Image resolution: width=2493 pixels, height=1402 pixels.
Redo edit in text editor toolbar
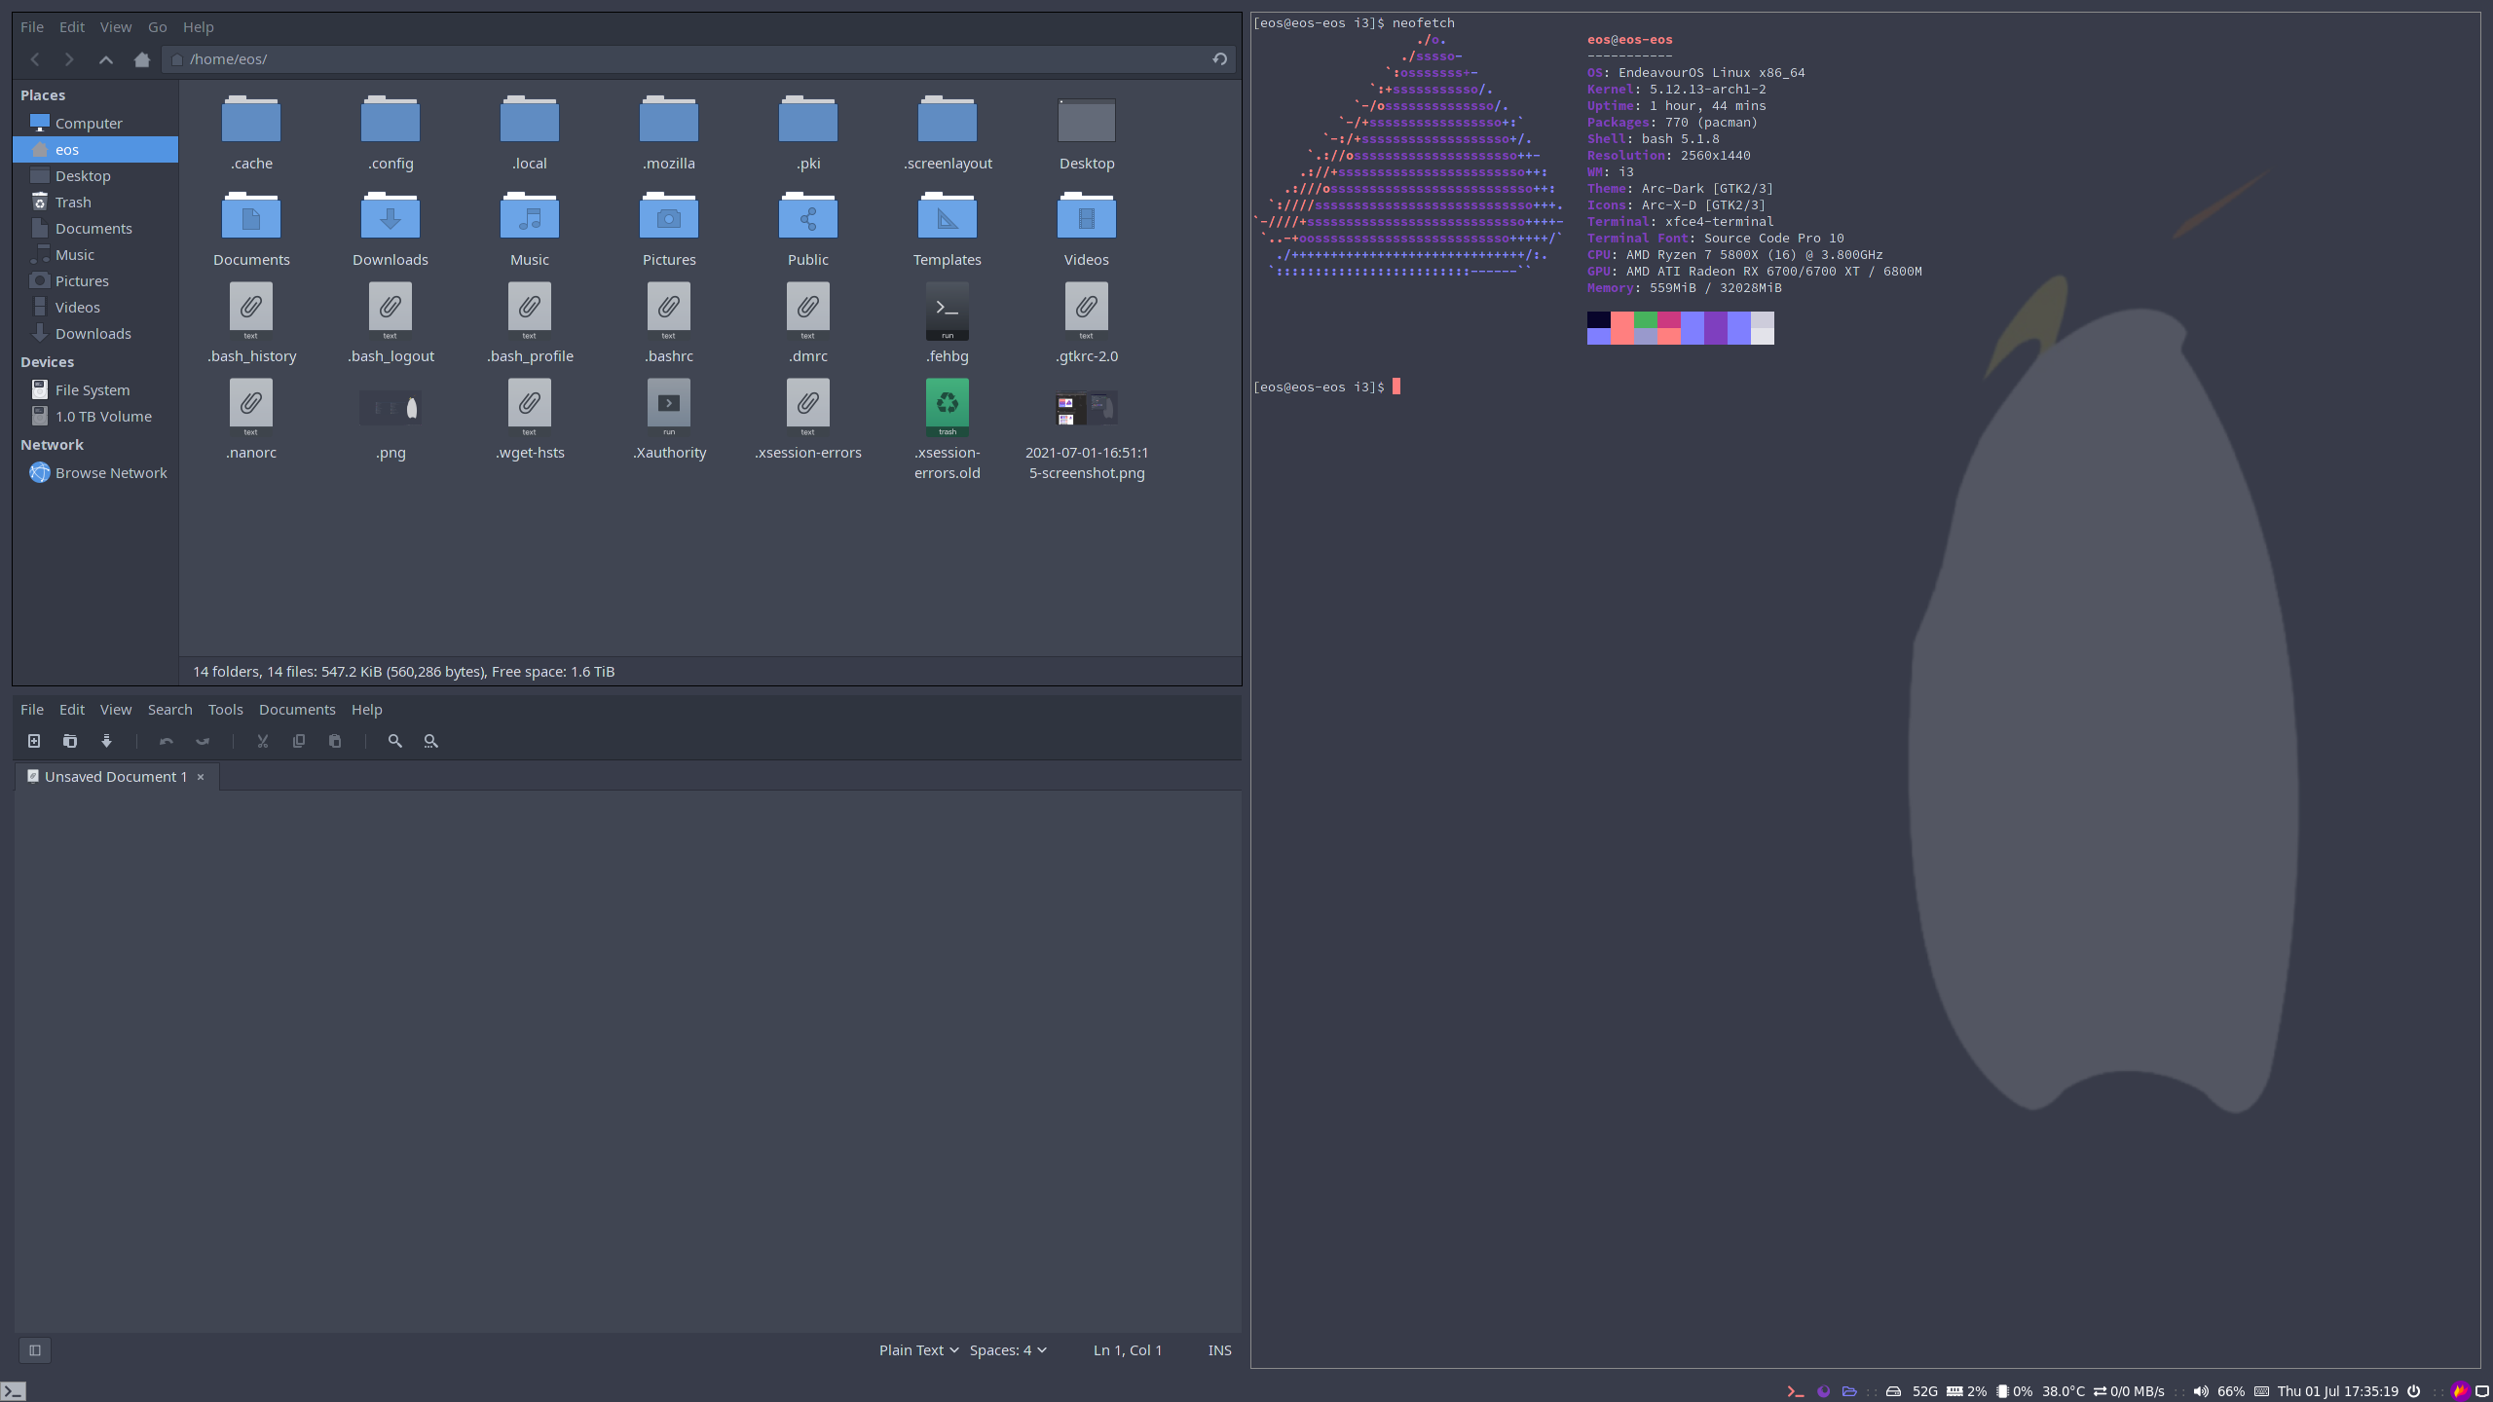coord(203,741)
